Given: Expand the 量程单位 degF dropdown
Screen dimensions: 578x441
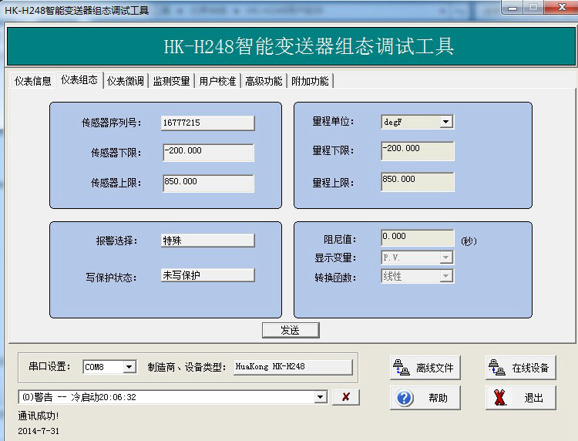Looking at the screenshot, I should pos(445,122).
